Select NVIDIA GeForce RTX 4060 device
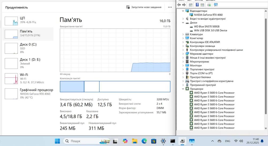 pyautogui.click(x=208, y=15)
